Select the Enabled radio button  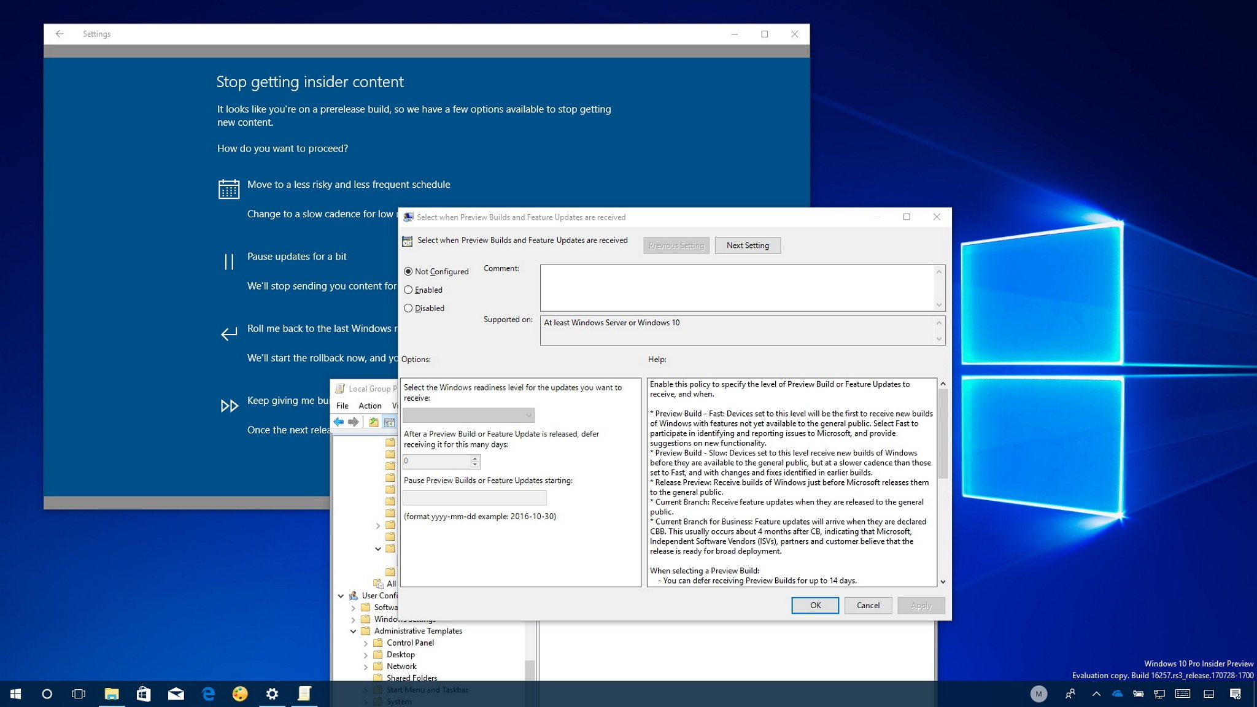408,290
